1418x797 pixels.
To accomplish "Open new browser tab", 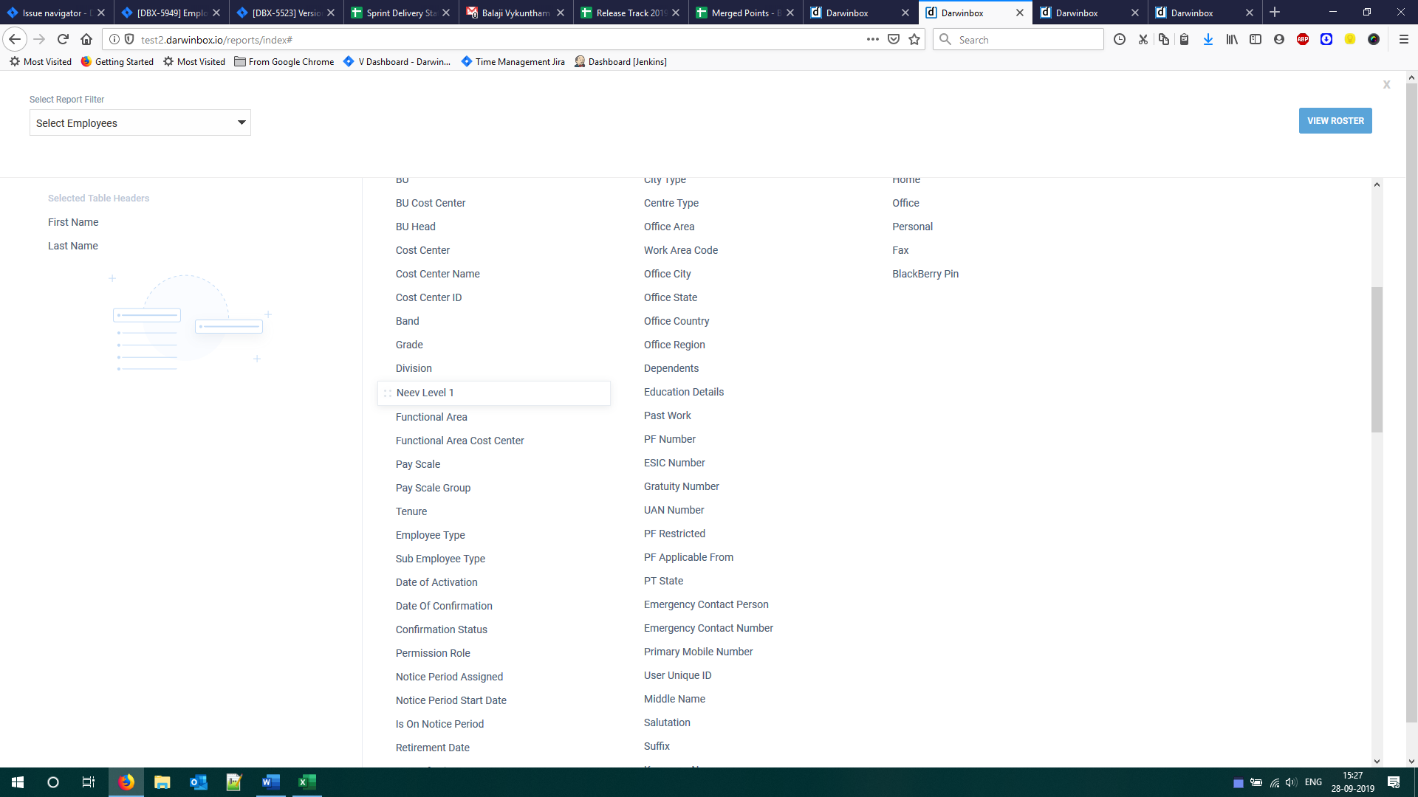I will [x=1275, y=13].
